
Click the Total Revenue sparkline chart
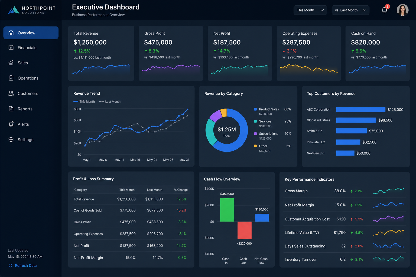101,69
